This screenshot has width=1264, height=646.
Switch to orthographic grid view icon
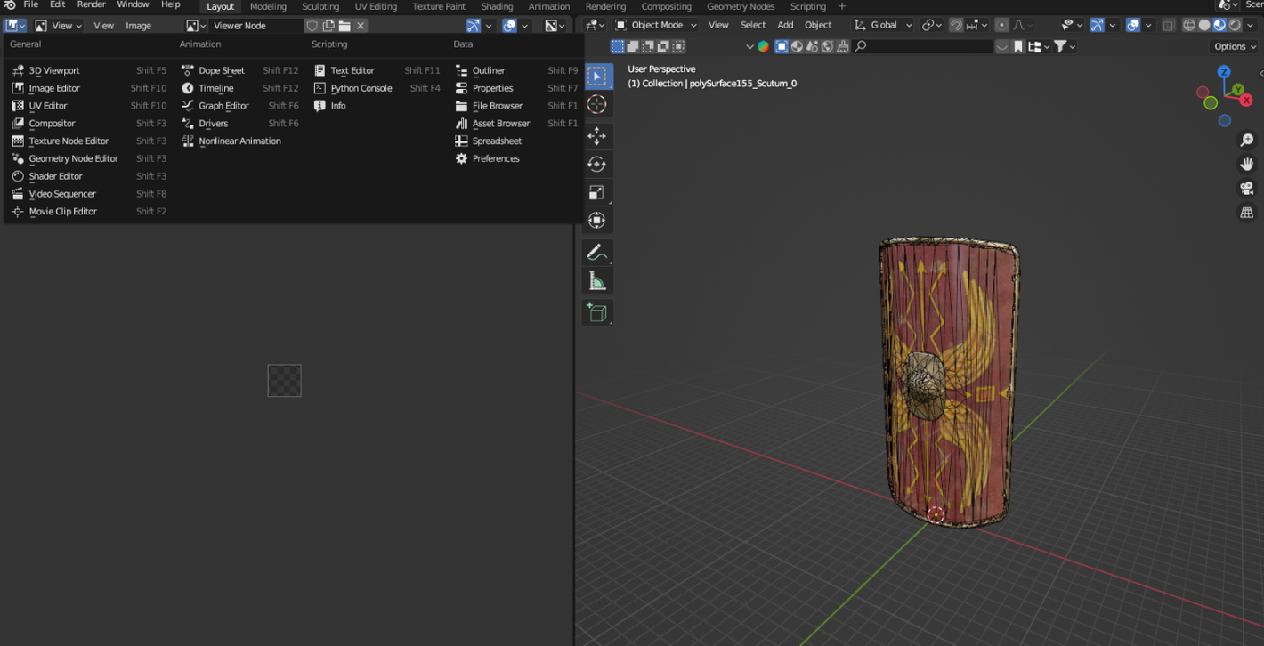pos(1247,213)
